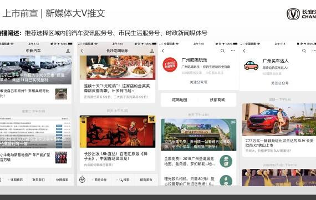Open red SUV 欧尚X7 article thumbnail
The image size is (316, 200).
point(279,119)
